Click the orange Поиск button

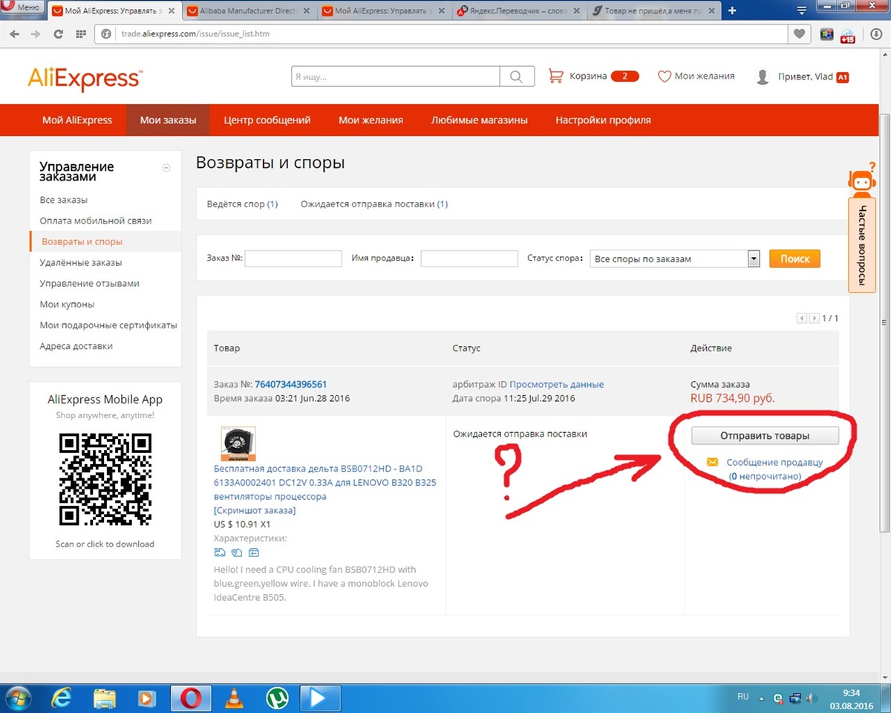coord(795,258)
